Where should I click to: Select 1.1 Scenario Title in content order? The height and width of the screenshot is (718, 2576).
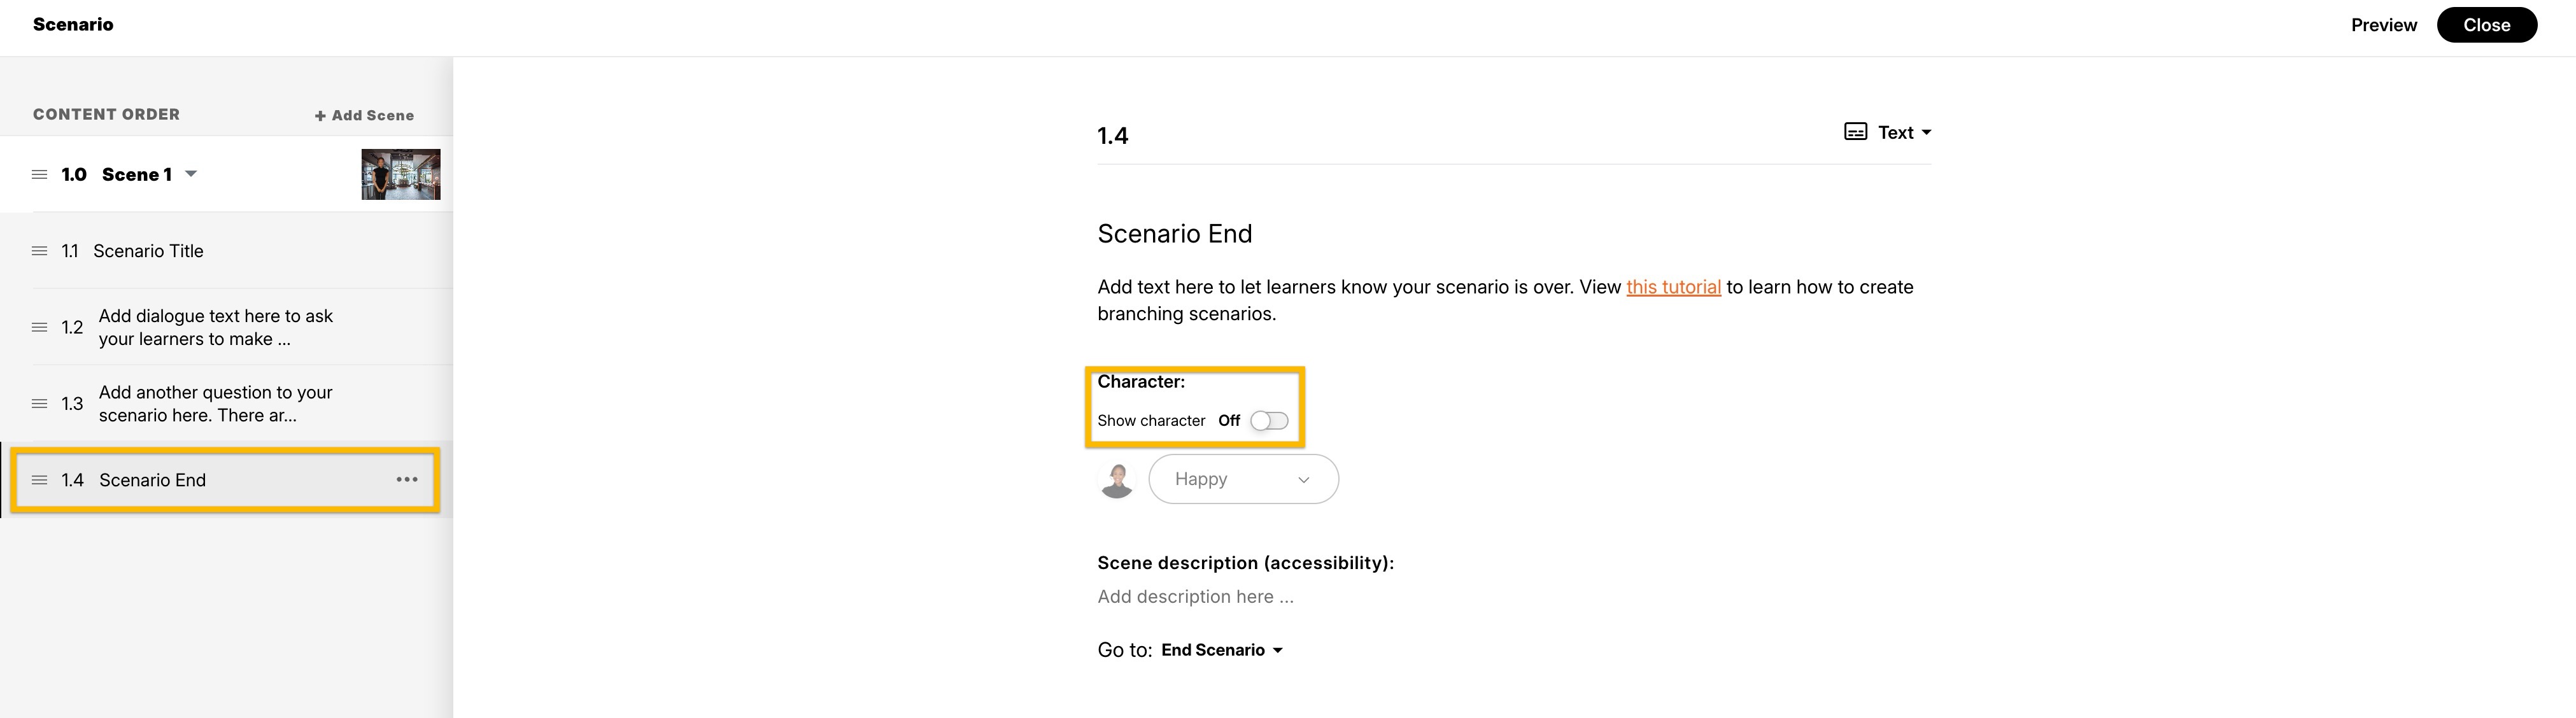click(148, 251)
